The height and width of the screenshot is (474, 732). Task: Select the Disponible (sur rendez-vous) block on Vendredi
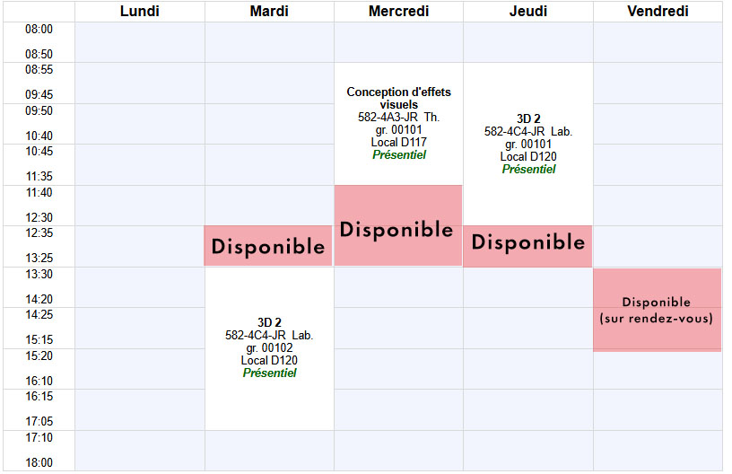pyautogui.click(x=657, y=310)
